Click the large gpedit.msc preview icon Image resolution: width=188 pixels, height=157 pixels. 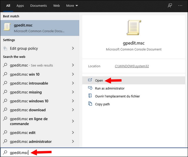point(134,28)
